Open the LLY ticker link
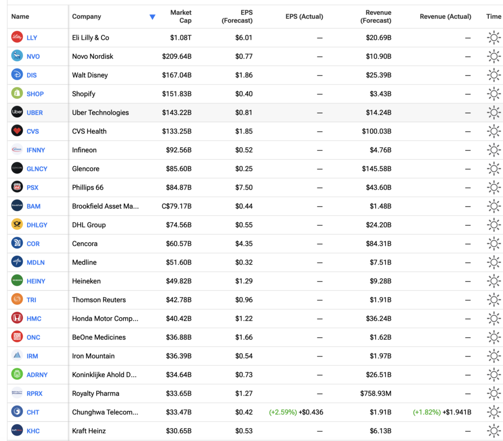503x441 pixels. coord(32,37)
